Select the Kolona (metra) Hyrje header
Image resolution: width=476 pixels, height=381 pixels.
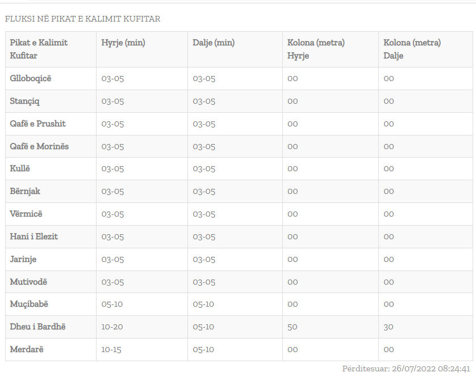[x=316, y=49]
